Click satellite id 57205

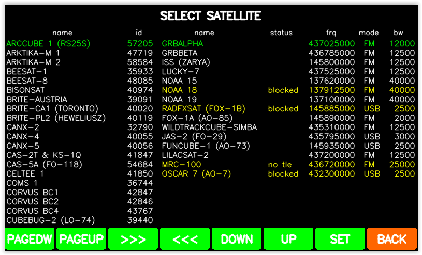pos(140,43)
